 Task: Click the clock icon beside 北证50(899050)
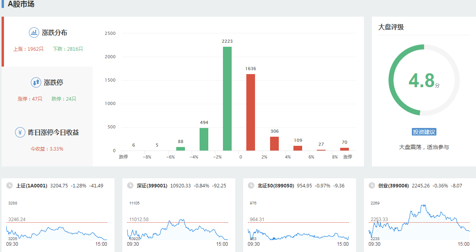(251, 185)
